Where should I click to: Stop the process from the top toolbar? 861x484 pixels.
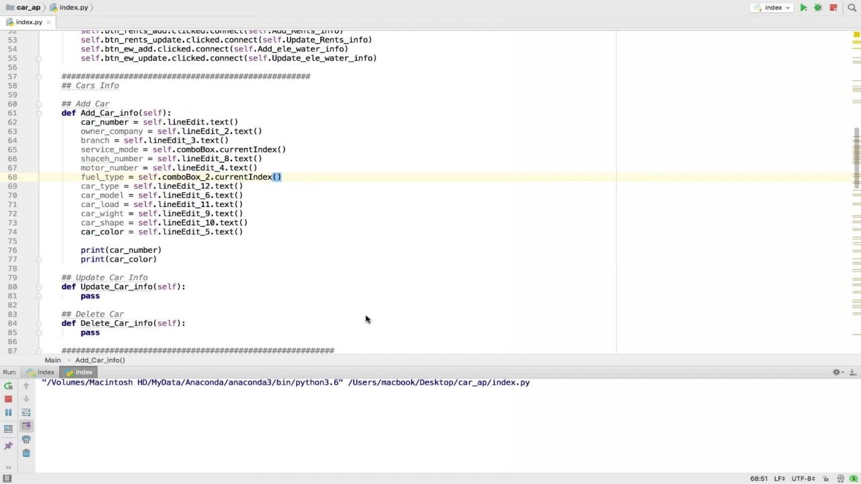tap(833, 8)
